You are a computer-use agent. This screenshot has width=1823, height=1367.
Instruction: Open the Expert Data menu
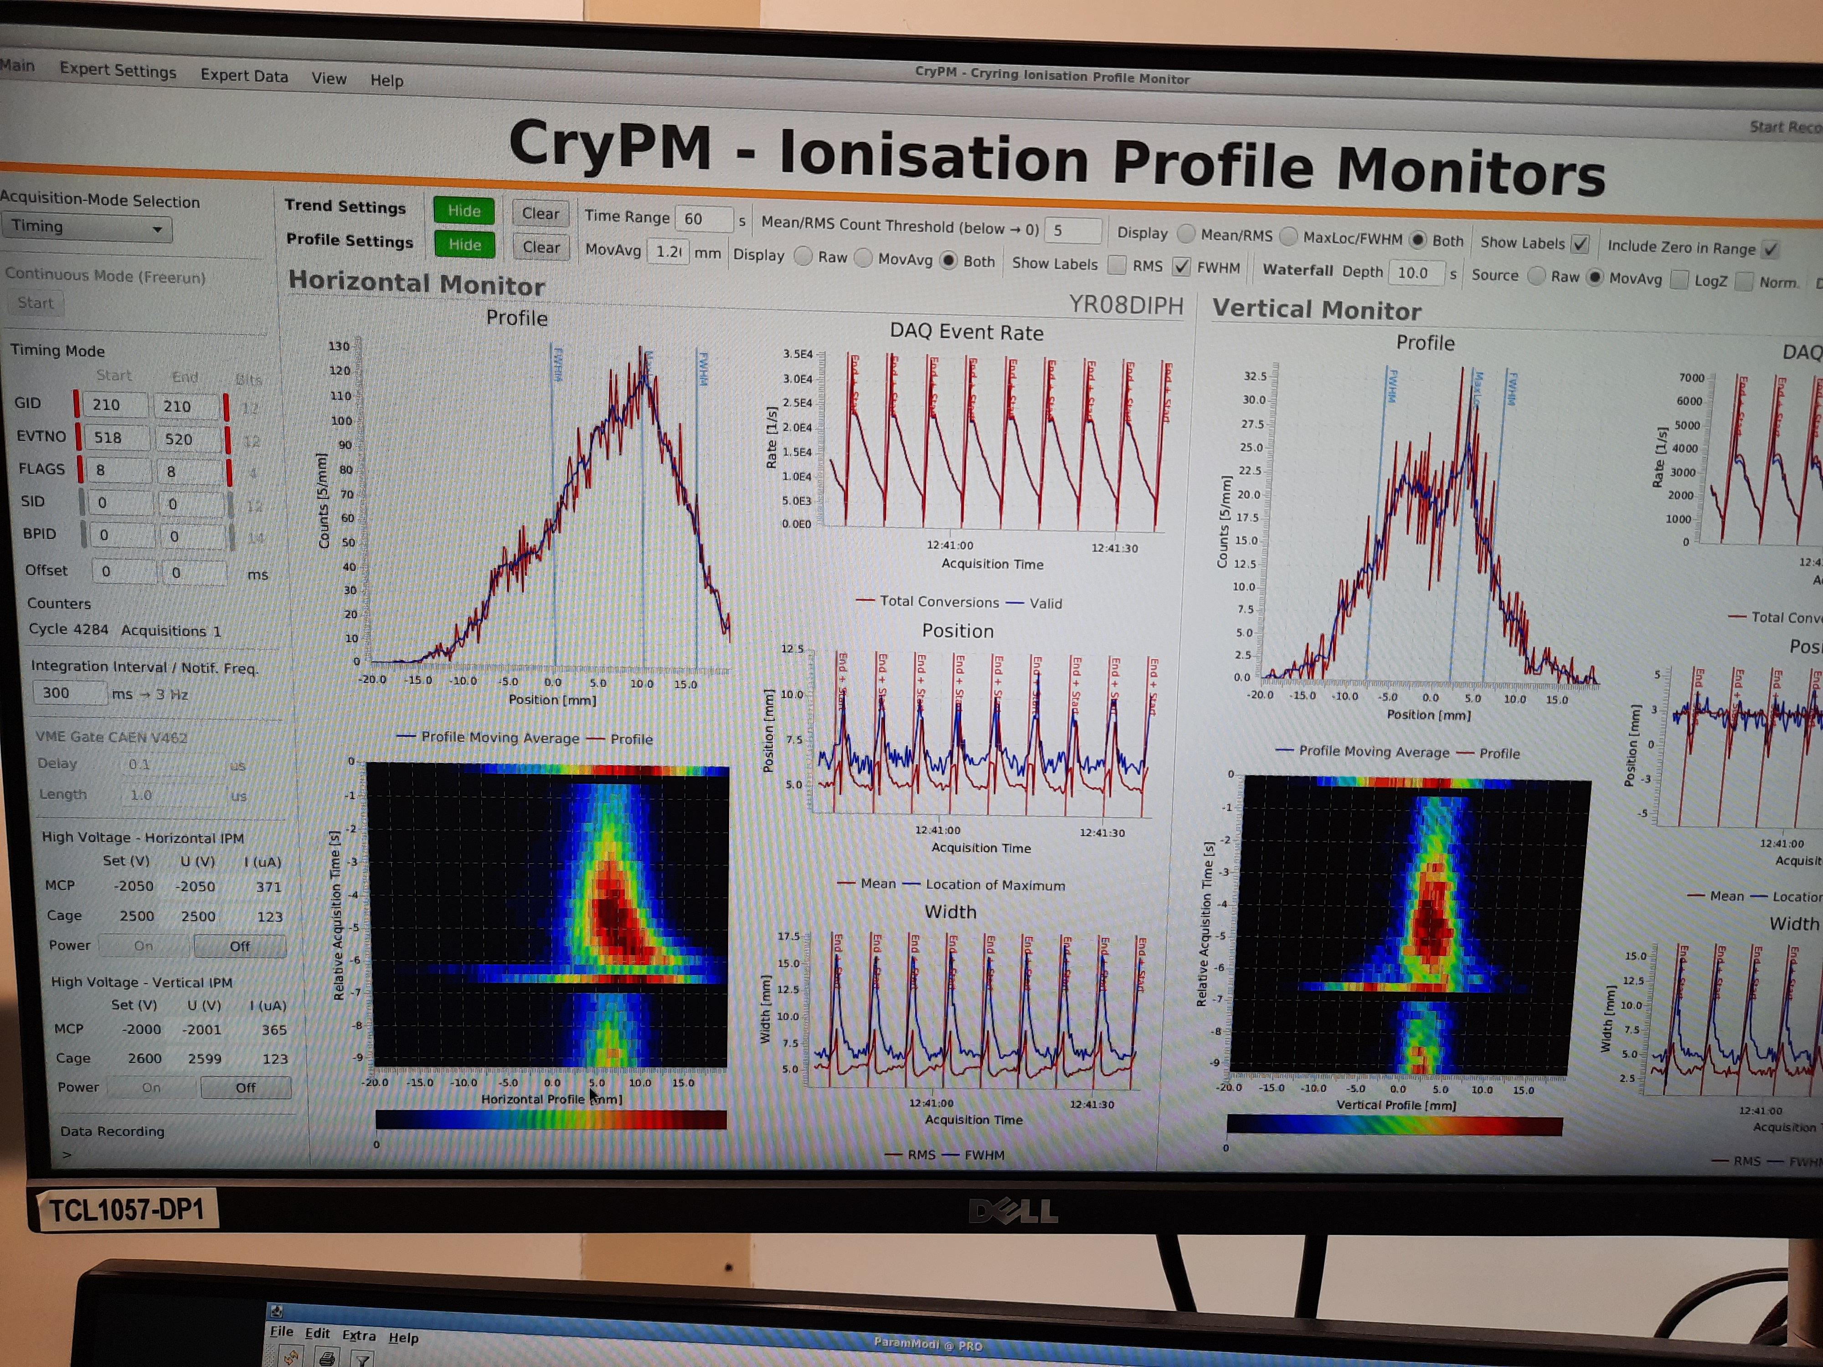(x=244, y=76)
